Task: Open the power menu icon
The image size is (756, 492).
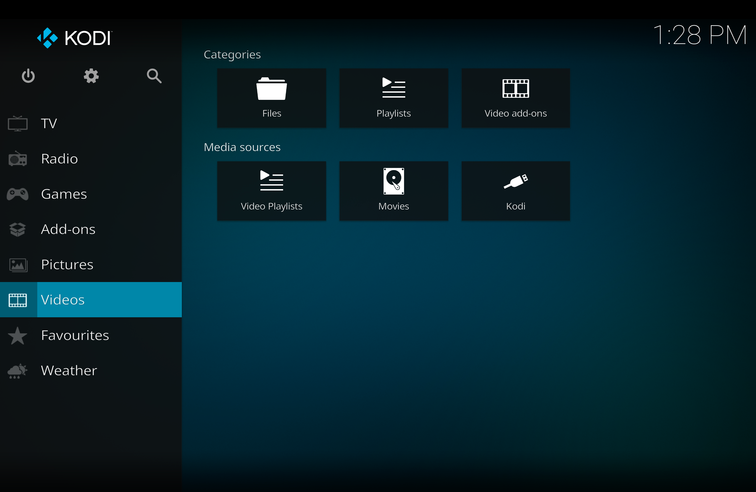Action: click(x=28, y=76)
